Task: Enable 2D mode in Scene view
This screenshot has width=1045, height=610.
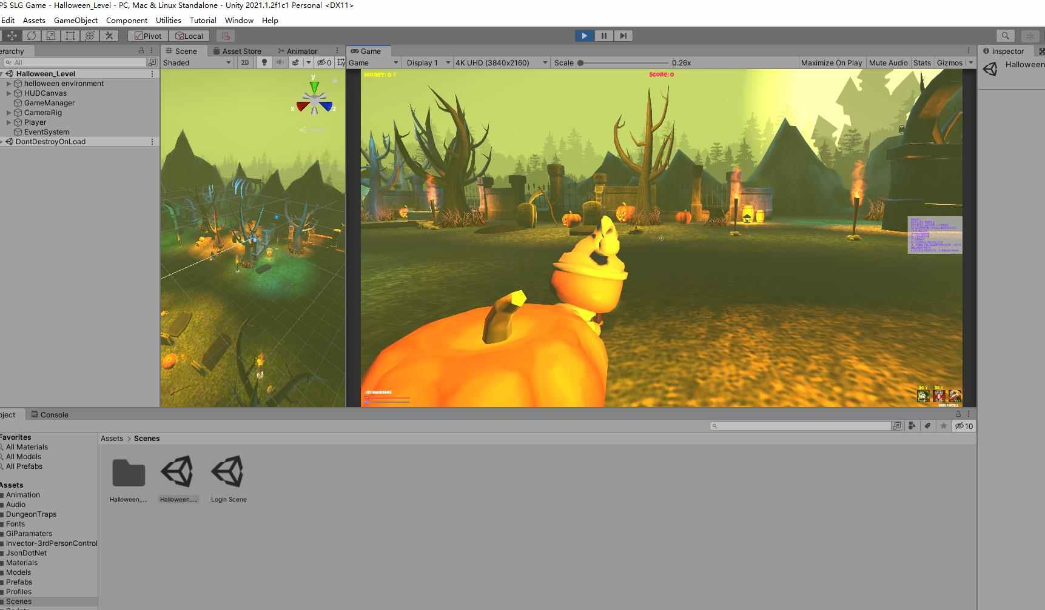Action: (245, 62)
